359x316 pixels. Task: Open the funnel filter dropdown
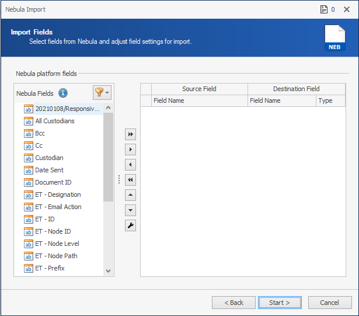click(102, 92)
